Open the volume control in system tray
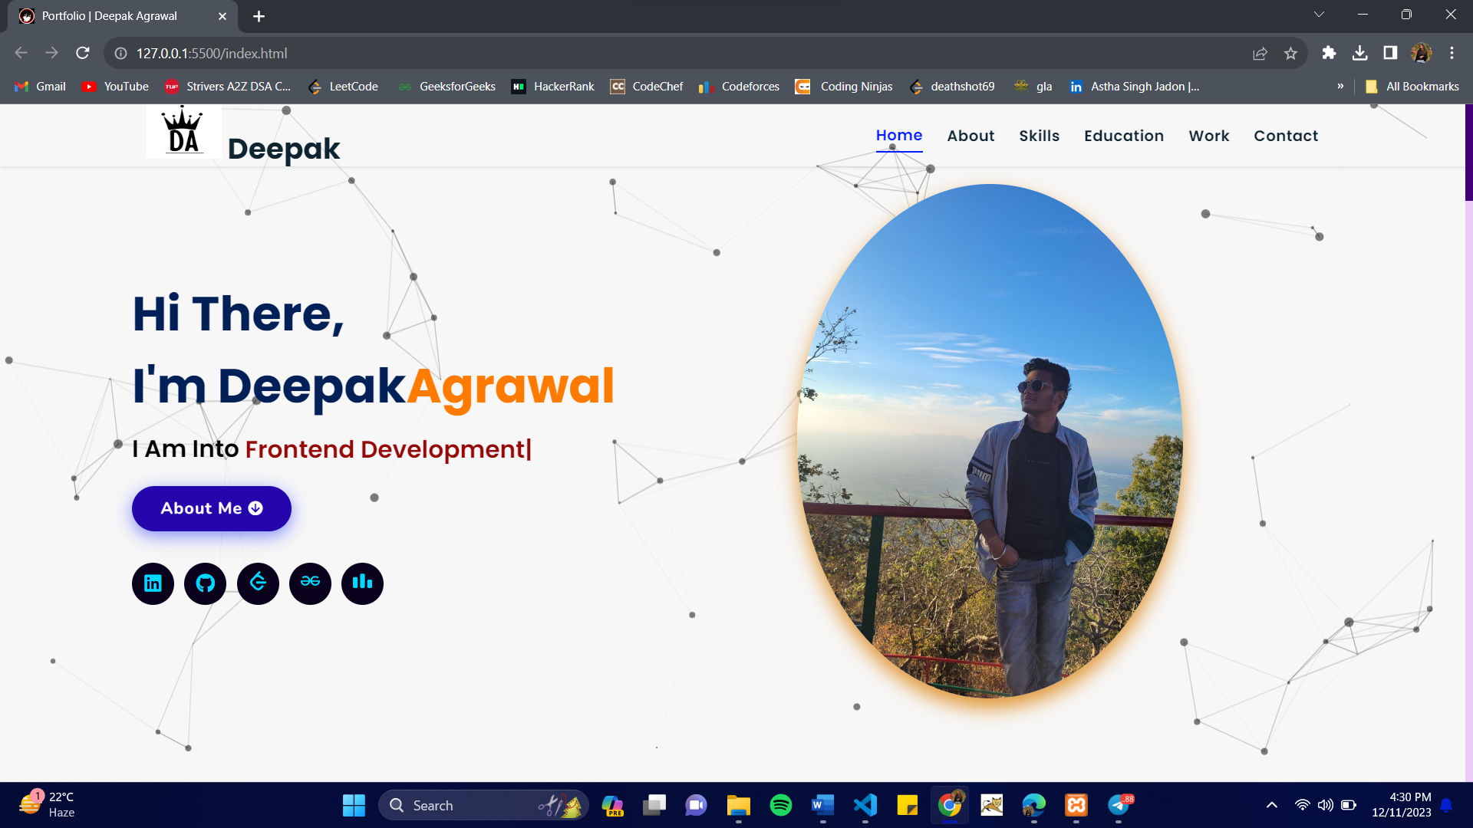The image size is (1473, 828). [x=1326, y=805]
